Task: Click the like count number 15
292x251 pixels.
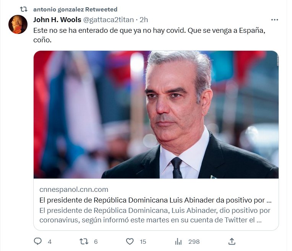Action: tap(143, 242)
